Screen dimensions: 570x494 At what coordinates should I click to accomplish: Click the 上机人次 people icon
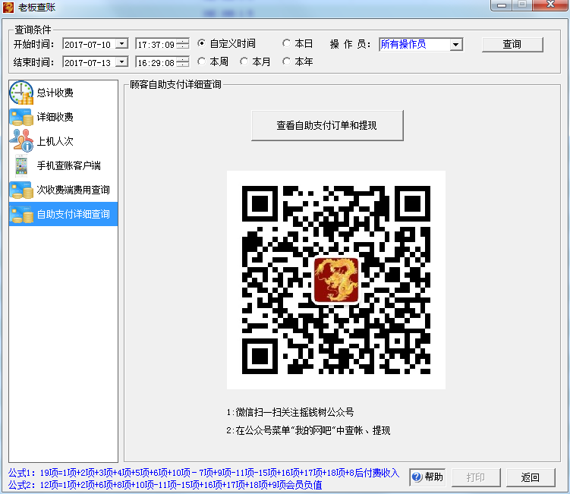21,140
